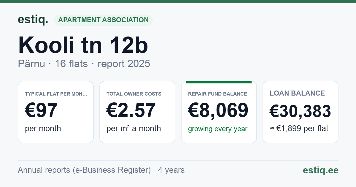Click the REPAIR FUND BALANCE label

217,94
